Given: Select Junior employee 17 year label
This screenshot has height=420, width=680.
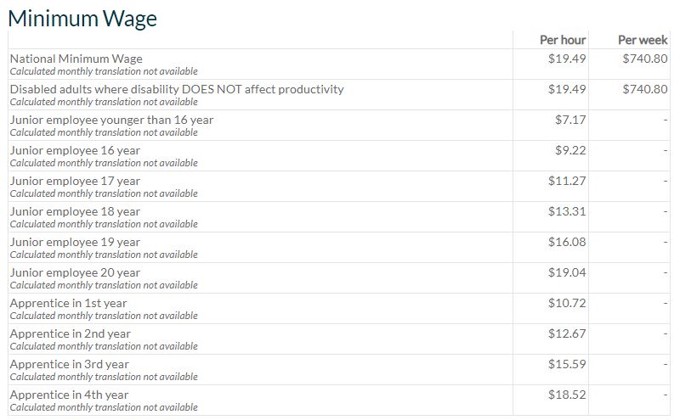Looking at the screenshot, I should point(75,181).
